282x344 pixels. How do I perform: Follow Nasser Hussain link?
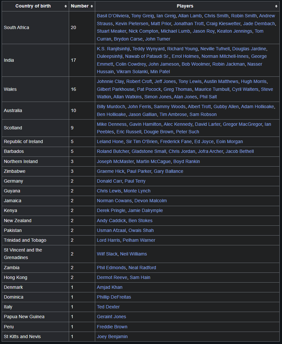(x=180, y=68)
